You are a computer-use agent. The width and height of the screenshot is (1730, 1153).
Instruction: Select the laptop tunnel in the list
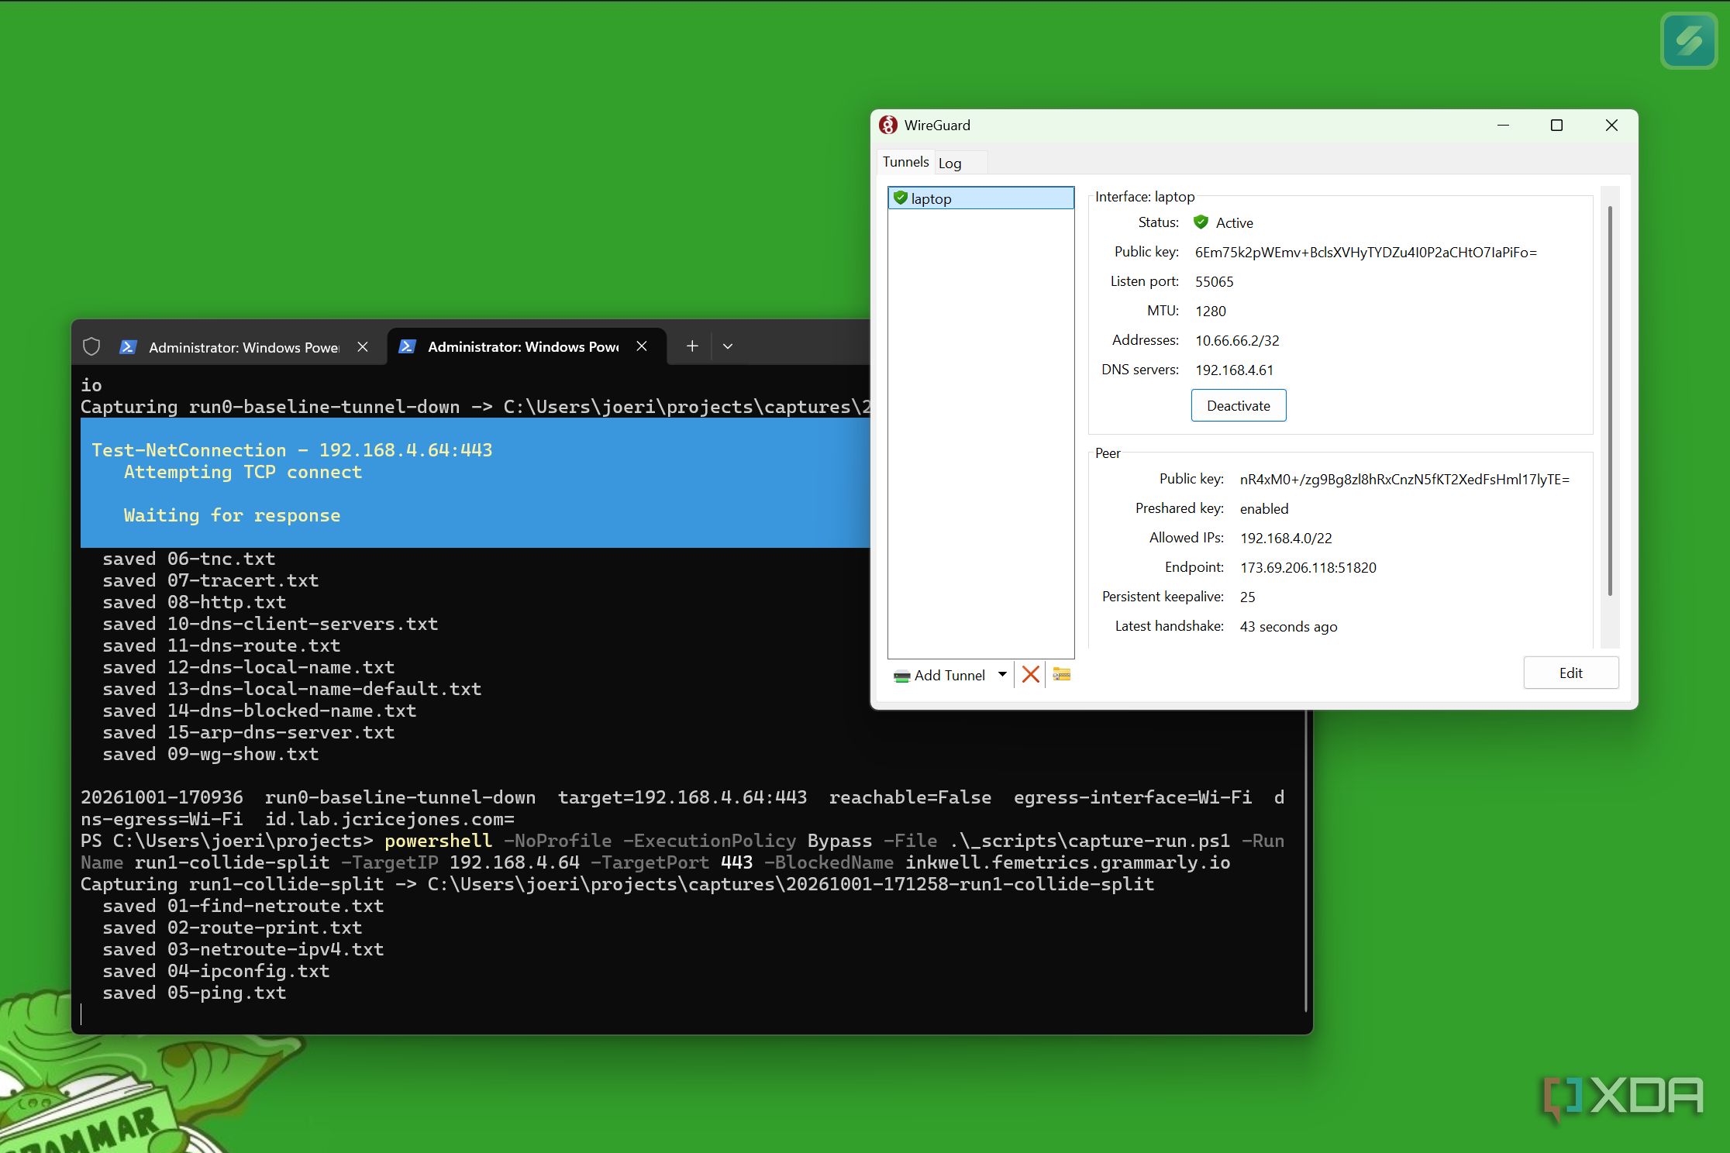coord(981,198)
